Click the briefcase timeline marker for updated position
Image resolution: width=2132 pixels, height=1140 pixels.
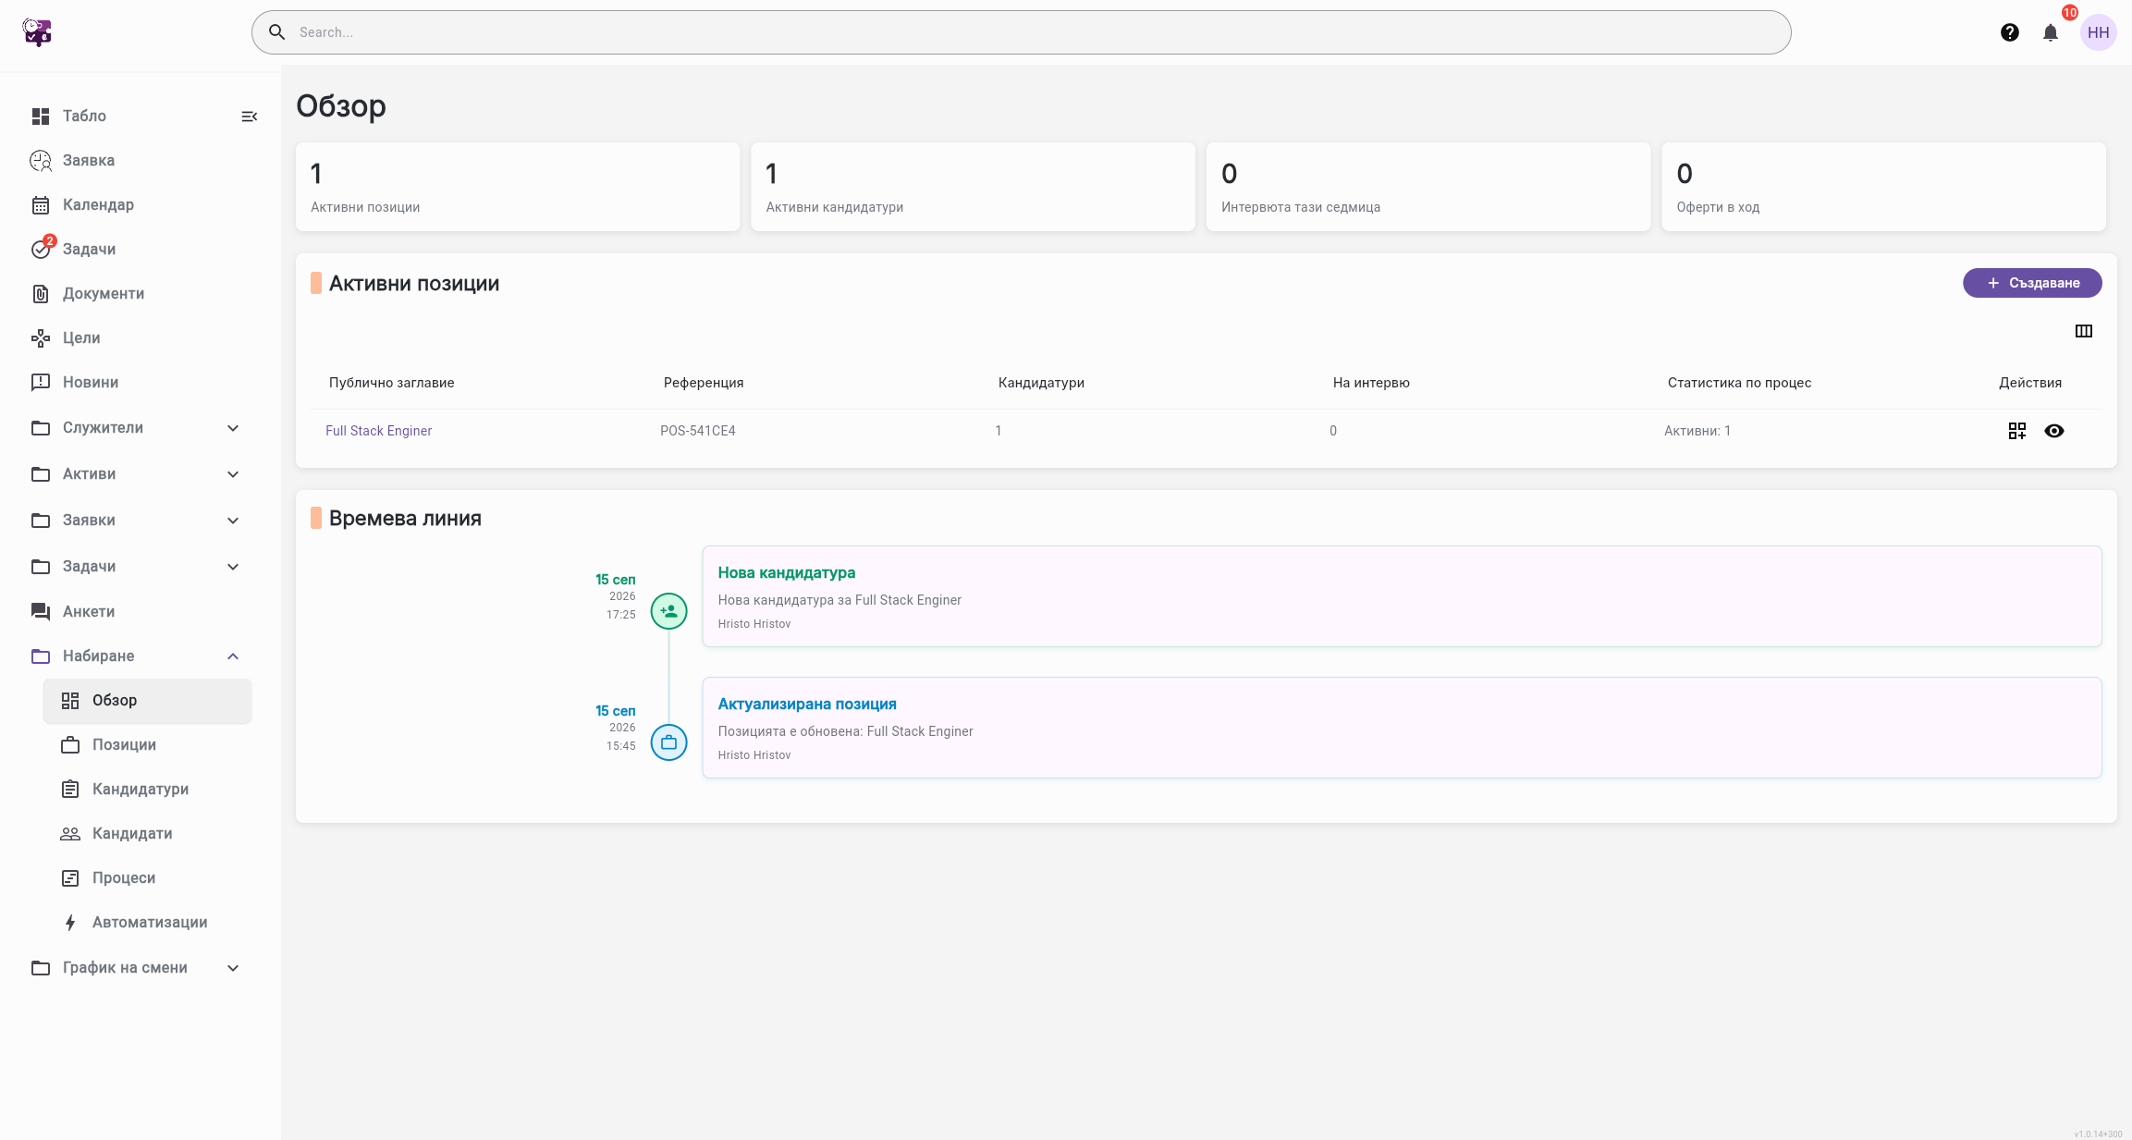pyautogui.click(x=668, y=742)
